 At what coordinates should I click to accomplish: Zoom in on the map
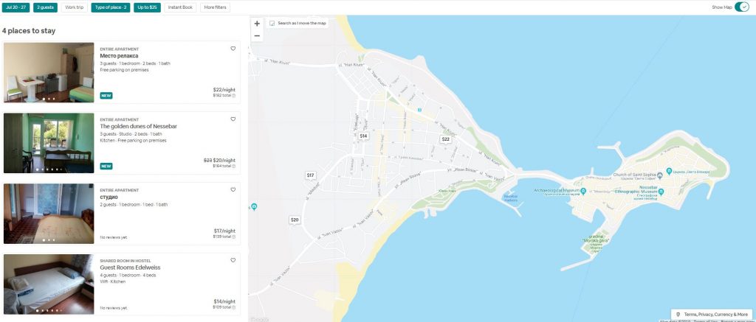[x=257, y=24]
